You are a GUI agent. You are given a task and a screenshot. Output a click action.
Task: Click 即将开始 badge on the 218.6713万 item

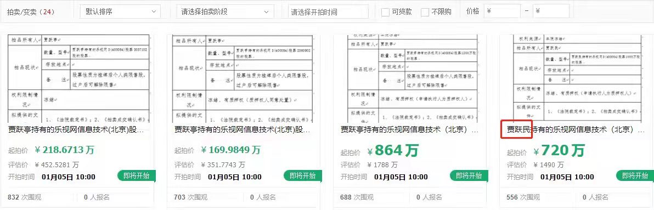[x=137, y=175]
